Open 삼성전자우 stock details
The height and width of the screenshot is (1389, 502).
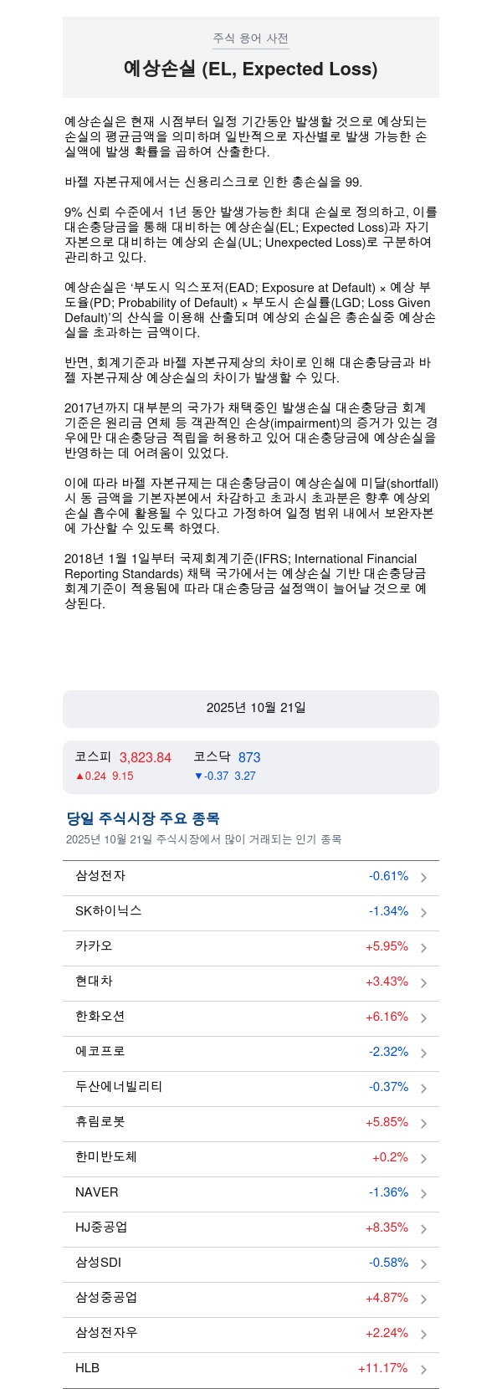(106, 1333)
